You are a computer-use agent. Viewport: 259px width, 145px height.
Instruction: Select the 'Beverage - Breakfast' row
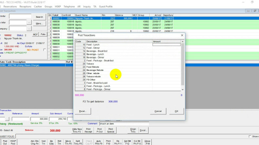[128, 51]
